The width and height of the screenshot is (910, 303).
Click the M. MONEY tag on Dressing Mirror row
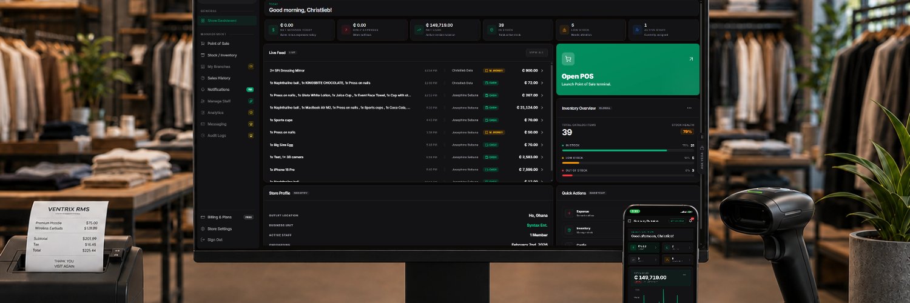[x=494, y=70]
